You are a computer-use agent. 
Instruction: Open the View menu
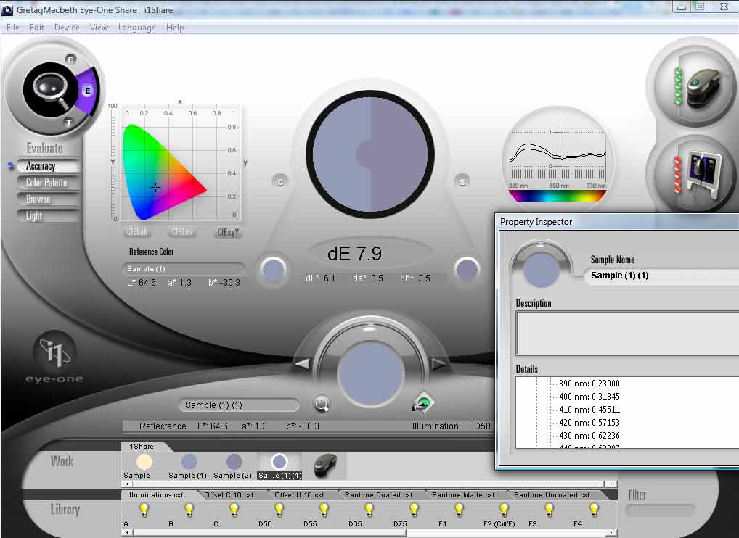point(99,28)
